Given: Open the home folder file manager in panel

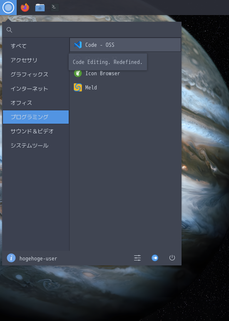Looking at the screenshot, I should 40,8.
